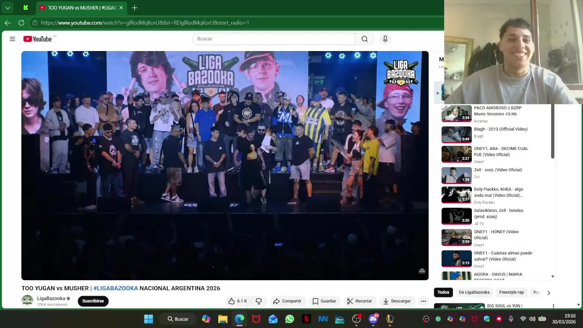583x328 pixels.
Task: Open Netflix from the taskbar
Action: click(x=306, y=319)
